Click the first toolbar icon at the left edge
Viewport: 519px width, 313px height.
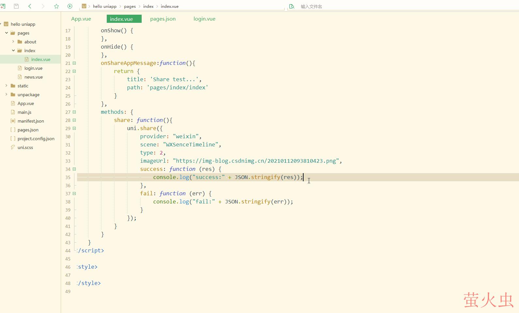click(3, 6)
